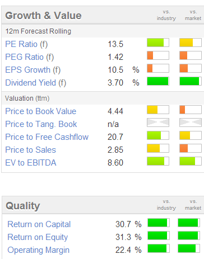Image resolution: width=204 pixels, height=259 pixels.
Task: Open the Price to Free Cashflow link
Action: [47, 137]
